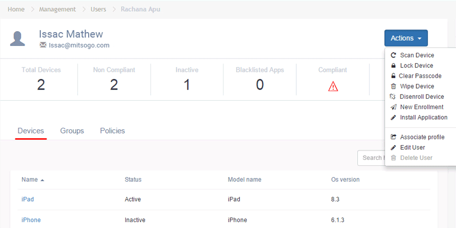Viewport: 456px width, 228px height.
Task: Click the Wipe Device trash icon
Action: (x=393, y=86)
